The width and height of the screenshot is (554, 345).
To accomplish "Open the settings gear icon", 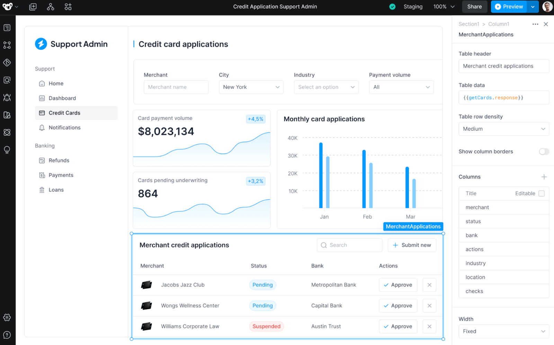I will click(x=7, y=317).
